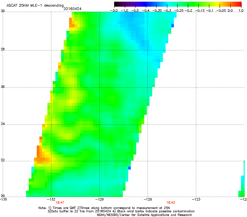Click the NOAA/NESDIS Center for Satellite Applications credit
The height and width of the screenshot is (217, 247).
[x=144, y=215]
